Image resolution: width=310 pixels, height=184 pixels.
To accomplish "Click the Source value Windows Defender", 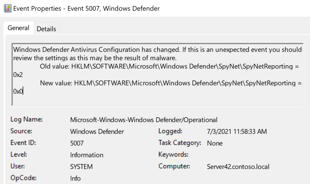I will coord(97,132).
